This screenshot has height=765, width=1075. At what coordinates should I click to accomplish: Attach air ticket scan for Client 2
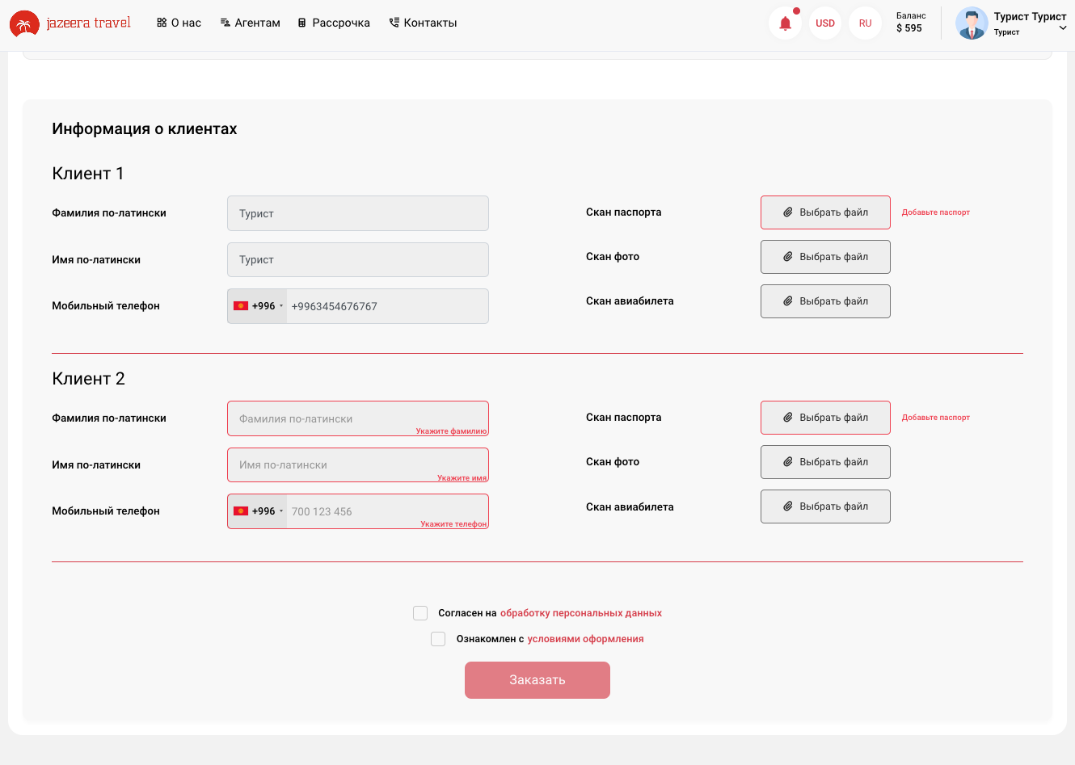tap(824, 506)
